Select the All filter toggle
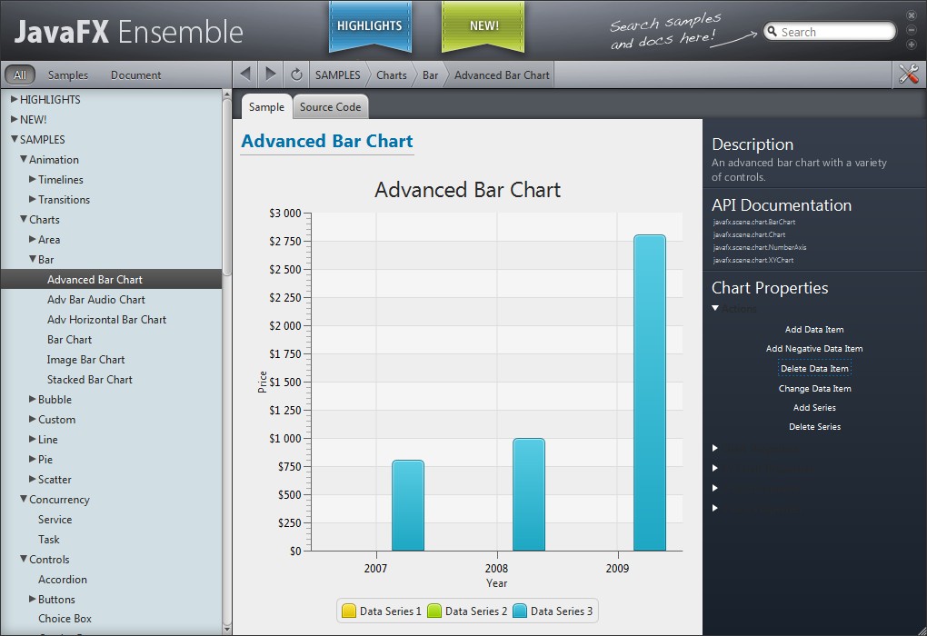The image size is (927, 636). point(20,75)
